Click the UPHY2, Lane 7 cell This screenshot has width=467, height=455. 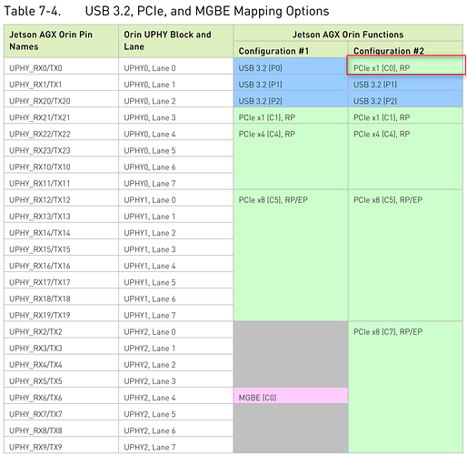(x=175, y=445)
